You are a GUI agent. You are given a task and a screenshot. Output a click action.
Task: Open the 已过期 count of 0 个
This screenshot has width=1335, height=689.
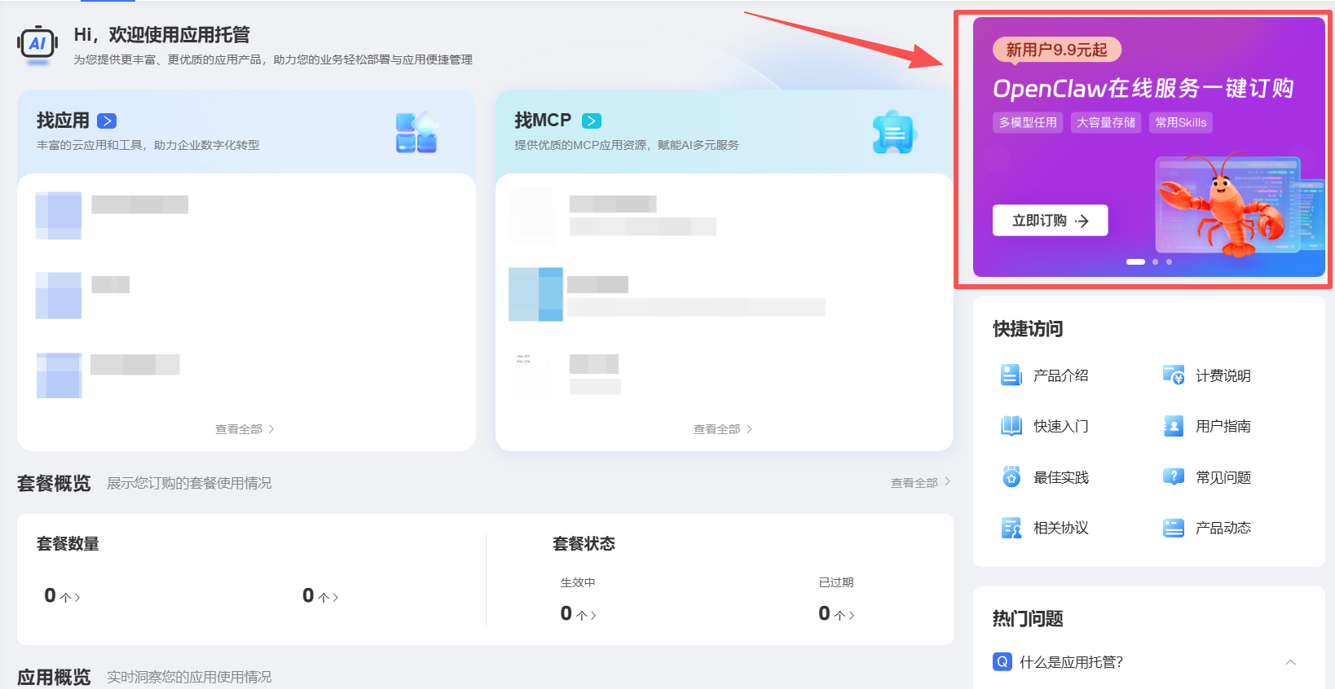pyautogui.click(x=836, y=614)
